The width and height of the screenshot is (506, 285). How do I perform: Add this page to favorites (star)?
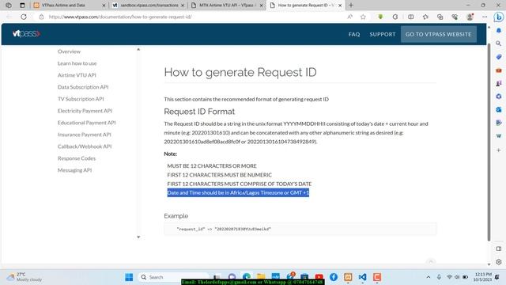[x=363, y=17]
